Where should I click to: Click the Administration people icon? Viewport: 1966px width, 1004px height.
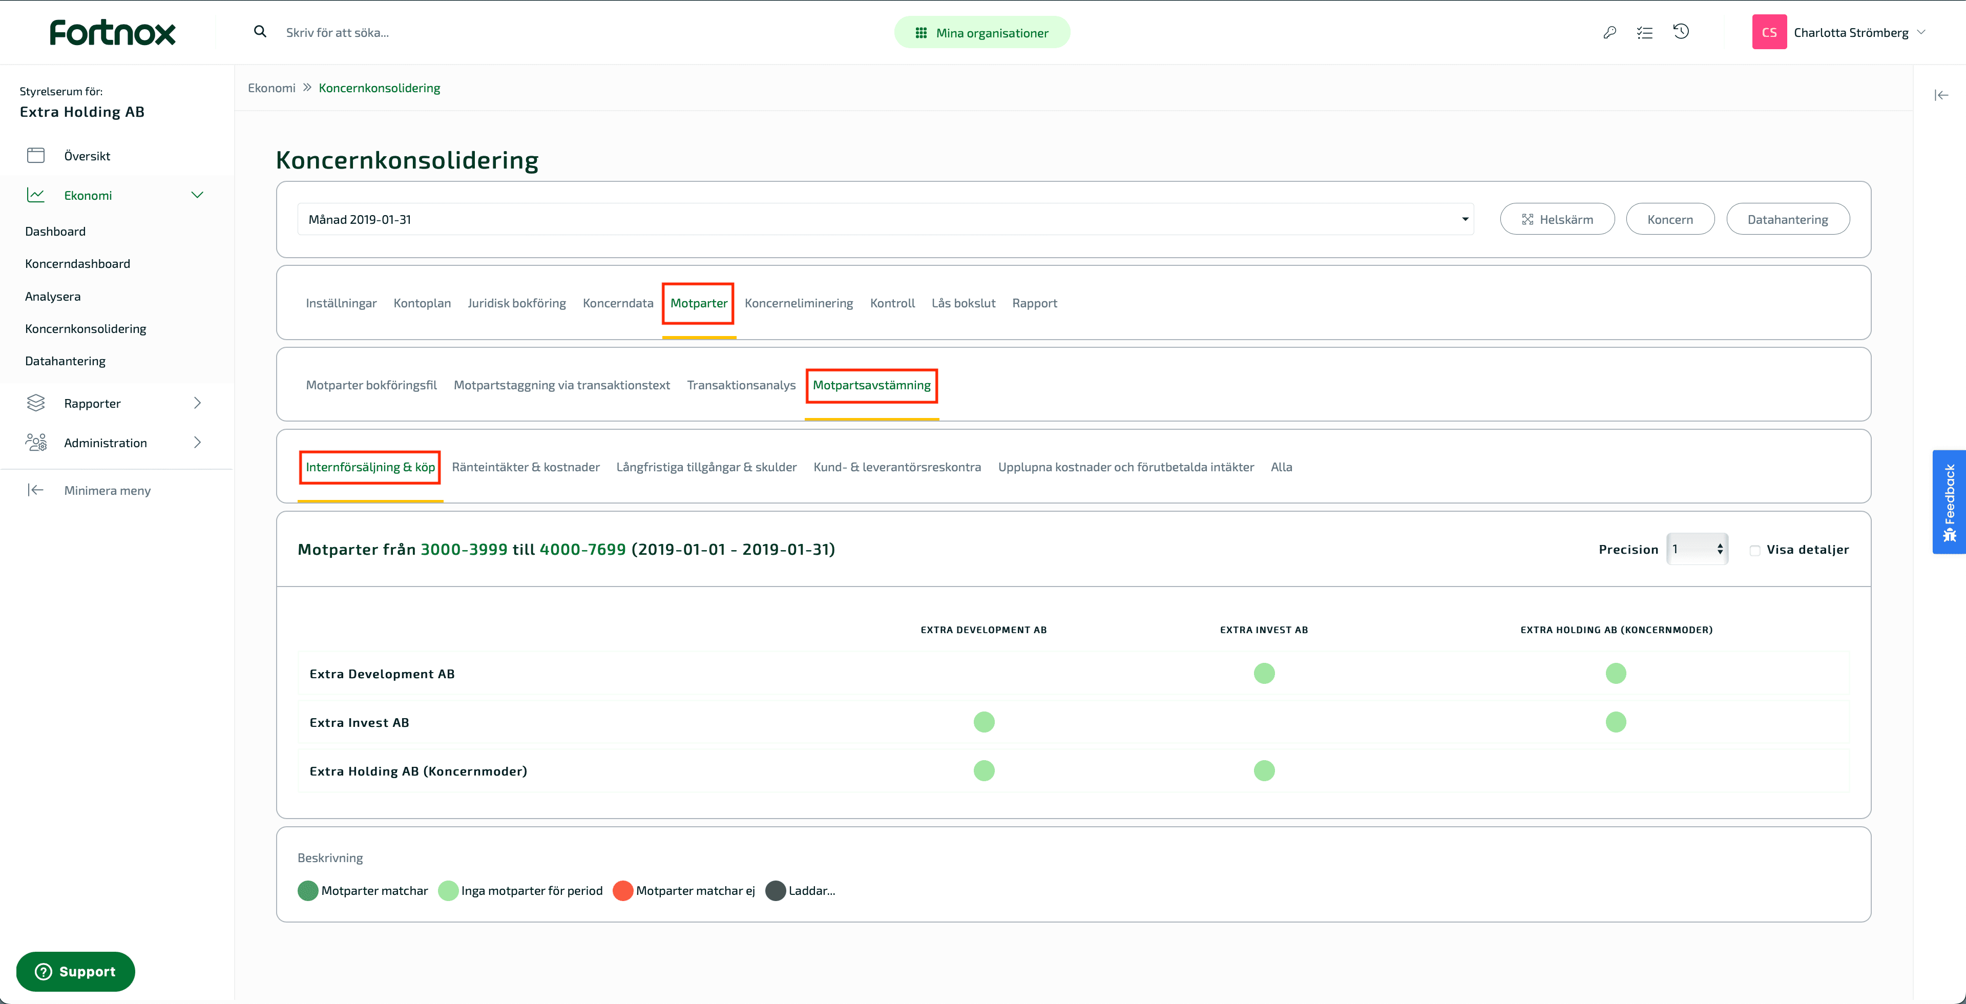[36, 443]
